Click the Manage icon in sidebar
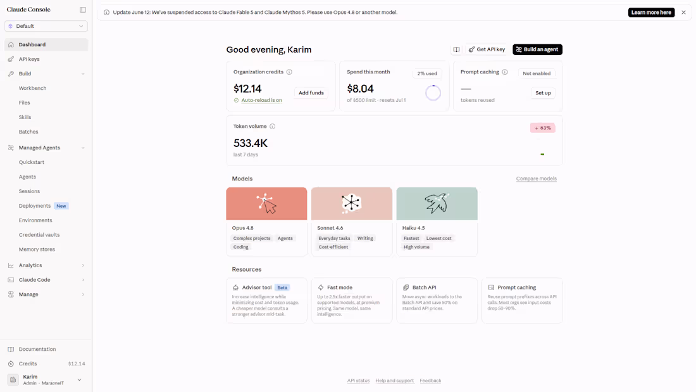Image resolution: width=696 pixels, height=392 pixels. coord(11,294)
